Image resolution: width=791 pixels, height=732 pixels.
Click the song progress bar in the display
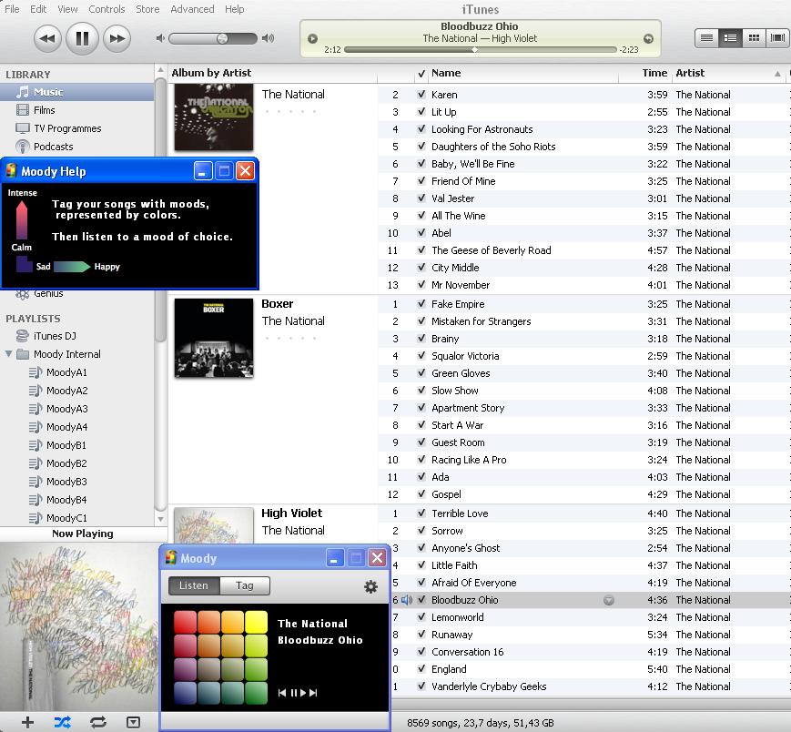pyautogui.click(x=481, y=49)
